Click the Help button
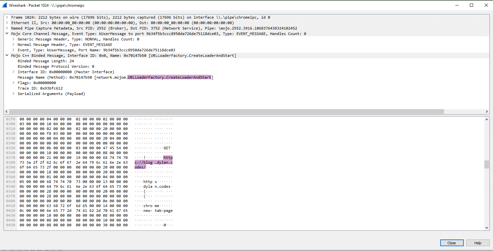Viewport: 493px width, 251px height. click(478, 243)
